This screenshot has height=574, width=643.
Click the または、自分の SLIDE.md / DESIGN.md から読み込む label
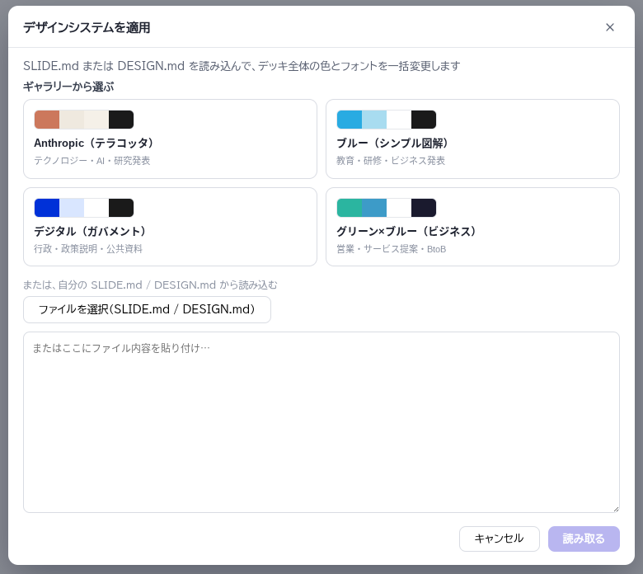pos(150,285)
